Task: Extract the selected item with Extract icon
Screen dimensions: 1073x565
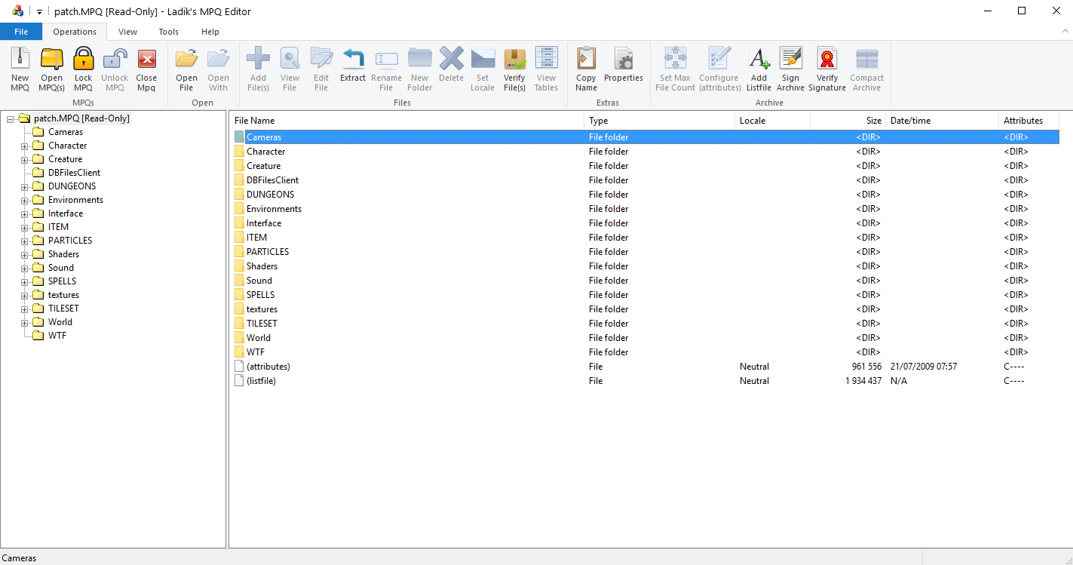Action: (353, 59)
